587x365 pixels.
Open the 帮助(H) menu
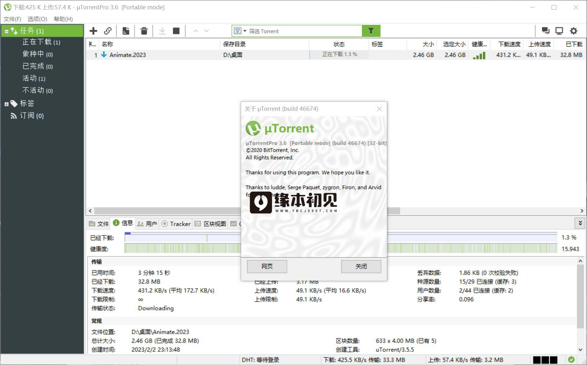[x=63, y=19]
